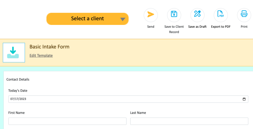The width and height of the screenshot is (253, 129).
Task: Expand the Select a client dropdown arrow
Action: pyautogui.click(x=123, y=19)
